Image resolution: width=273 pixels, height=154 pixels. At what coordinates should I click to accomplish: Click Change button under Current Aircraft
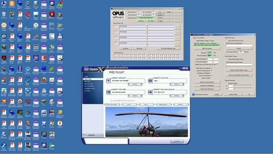135,84
